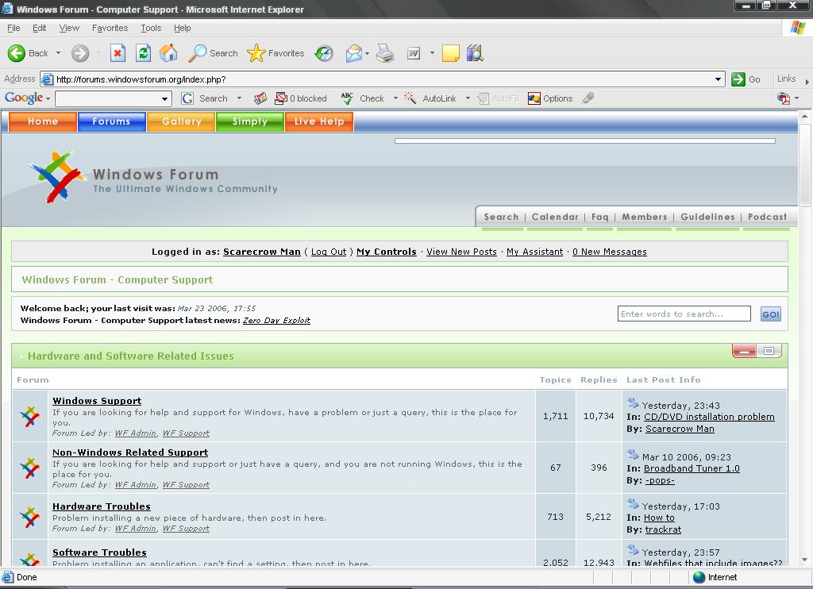
Task: Open the Mail envelope icon
Action: [x=353, y=53]
